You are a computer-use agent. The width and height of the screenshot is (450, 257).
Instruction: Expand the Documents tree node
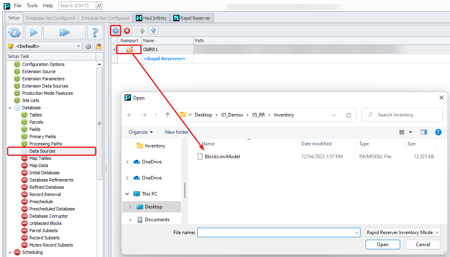tap(130, 220)
